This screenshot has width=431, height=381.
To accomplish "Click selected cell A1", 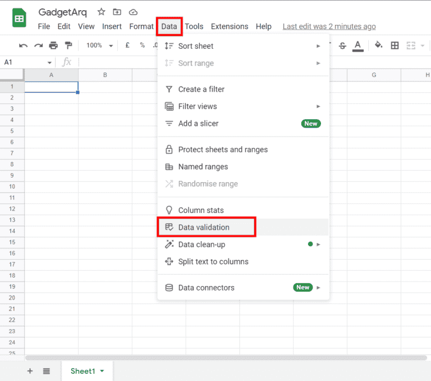I will [52, 87].
